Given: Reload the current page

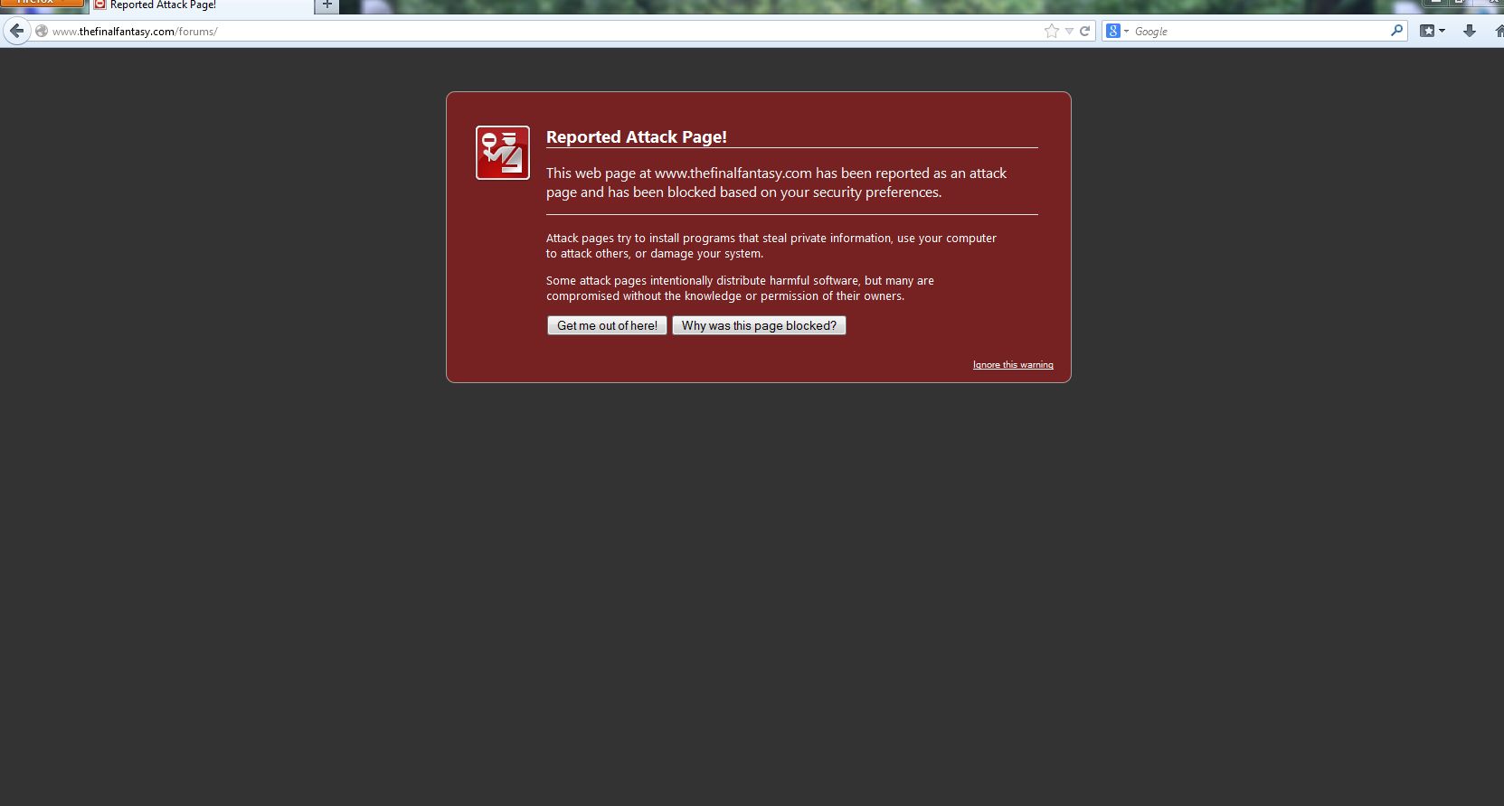Looking at the screenshot, I should (x=1084, y=31).
